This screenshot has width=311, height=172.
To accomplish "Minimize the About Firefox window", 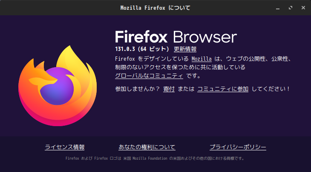I will click(x=278, y=8).
